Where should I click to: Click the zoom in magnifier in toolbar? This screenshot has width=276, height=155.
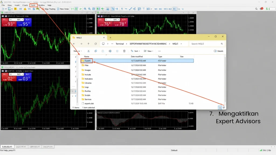[85, 9]
